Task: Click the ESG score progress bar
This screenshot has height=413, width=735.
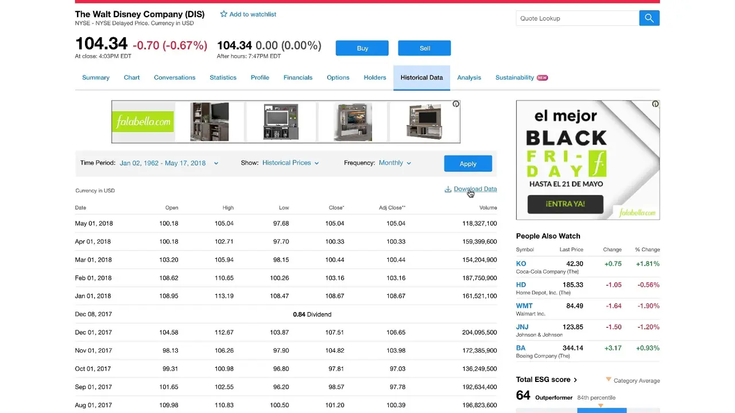Action: 588,410
